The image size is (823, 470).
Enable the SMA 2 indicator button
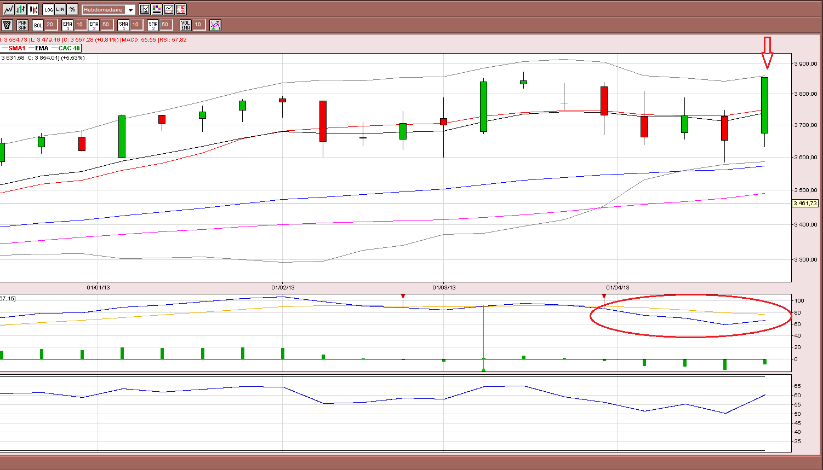[153, 25]
